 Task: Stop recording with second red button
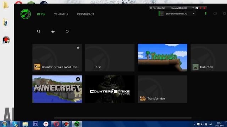point(204,8)
